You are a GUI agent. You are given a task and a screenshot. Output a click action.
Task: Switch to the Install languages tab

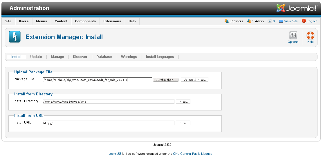pos(160,57)
